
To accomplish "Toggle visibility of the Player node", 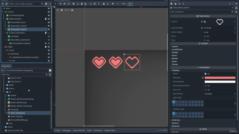I will pyautogui.click(x=49, y=47).
